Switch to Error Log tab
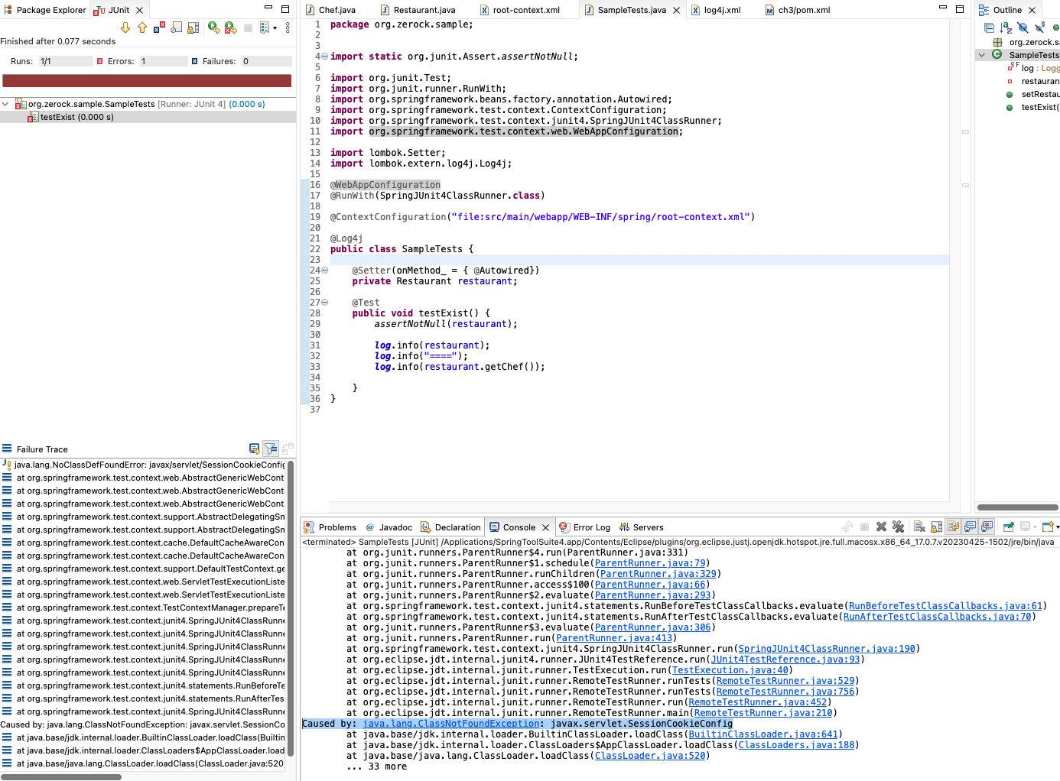1060x781 pixels. (x=584, y=527)
